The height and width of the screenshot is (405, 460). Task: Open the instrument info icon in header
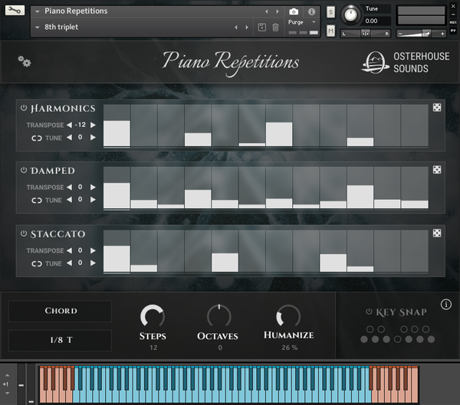pos(311,11)
